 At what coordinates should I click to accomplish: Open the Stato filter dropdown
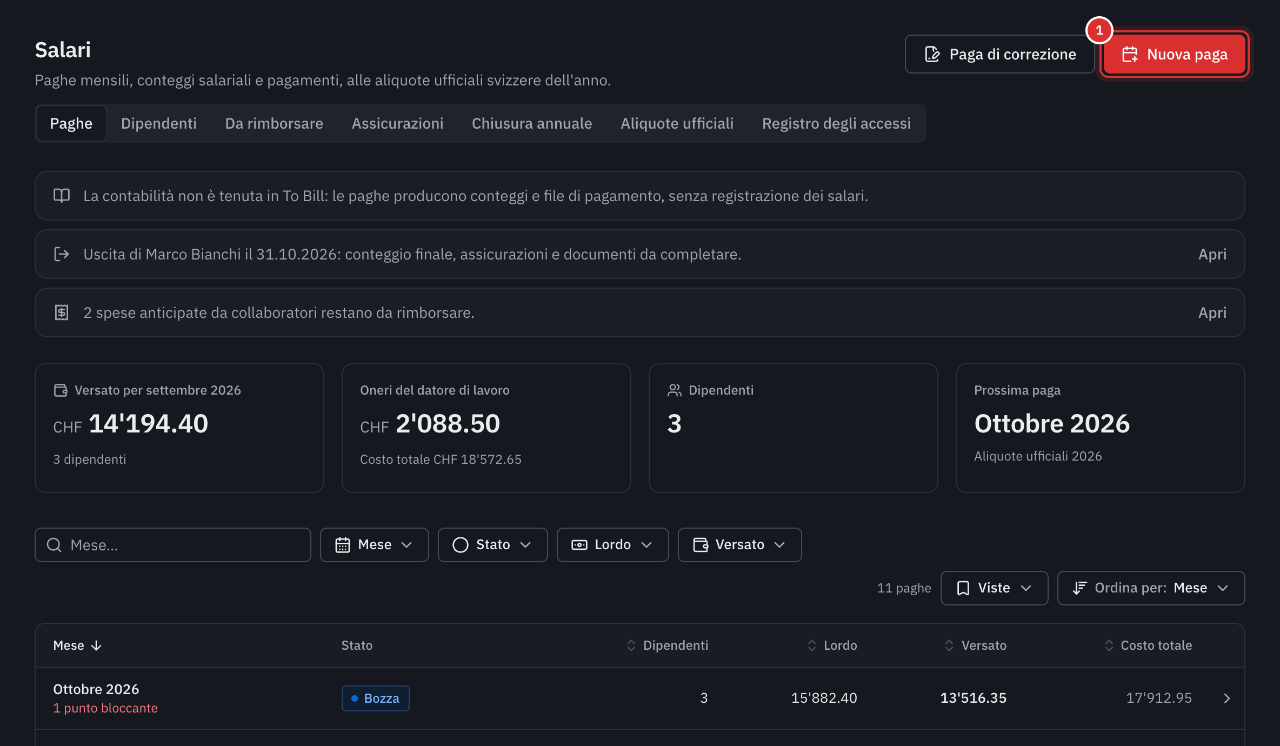(492, 545)
